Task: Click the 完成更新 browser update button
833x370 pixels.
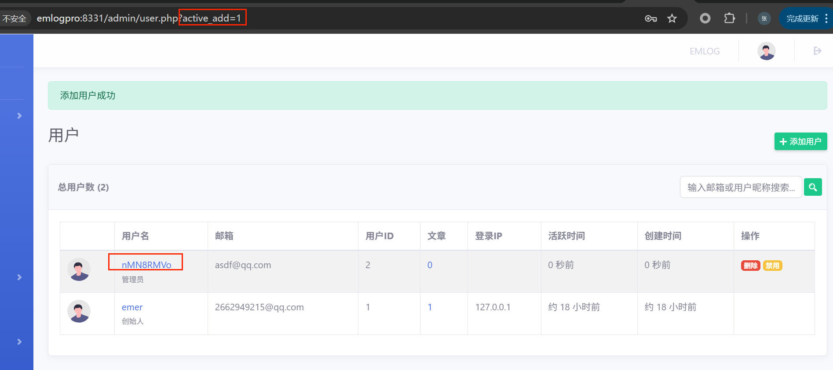Action: (x=802, y=18)
